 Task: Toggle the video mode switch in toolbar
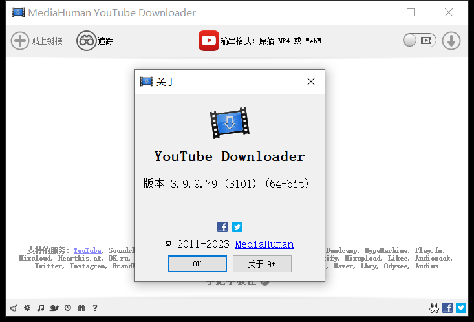coord(420,41)
